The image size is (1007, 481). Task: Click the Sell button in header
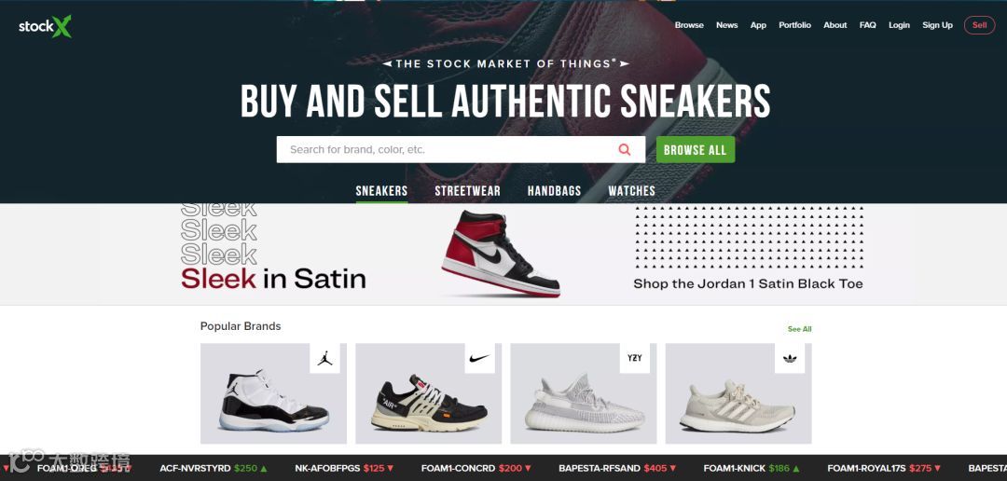click(979, 25)
